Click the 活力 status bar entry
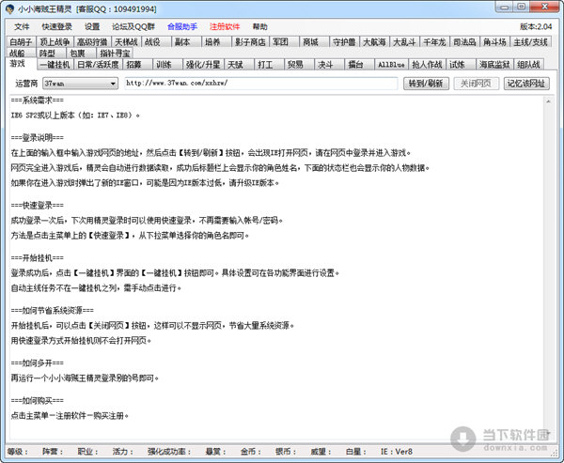This screenshot has height=463, width=564. pos(122,452)
